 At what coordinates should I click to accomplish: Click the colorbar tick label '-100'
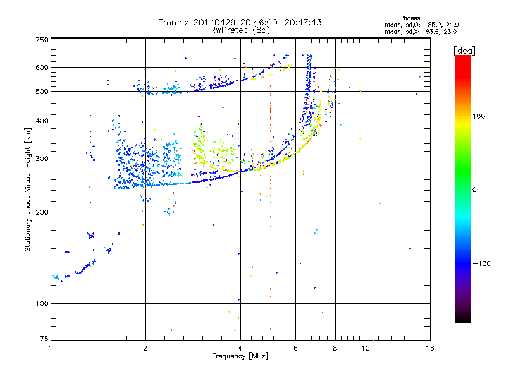coord(481,263)
